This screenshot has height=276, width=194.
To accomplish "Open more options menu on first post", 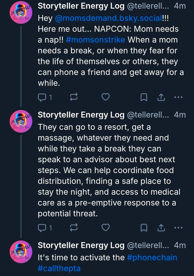I will pos(178,97).
